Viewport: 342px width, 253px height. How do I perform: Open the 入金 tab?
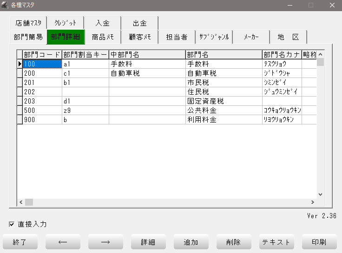(x=102, y=23)
